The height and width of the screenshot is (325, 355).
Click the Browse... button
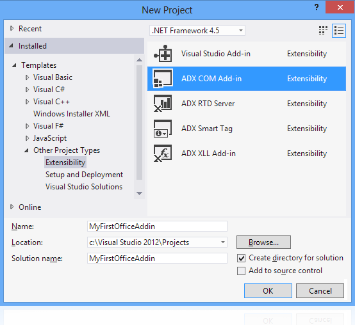point(263,242)
